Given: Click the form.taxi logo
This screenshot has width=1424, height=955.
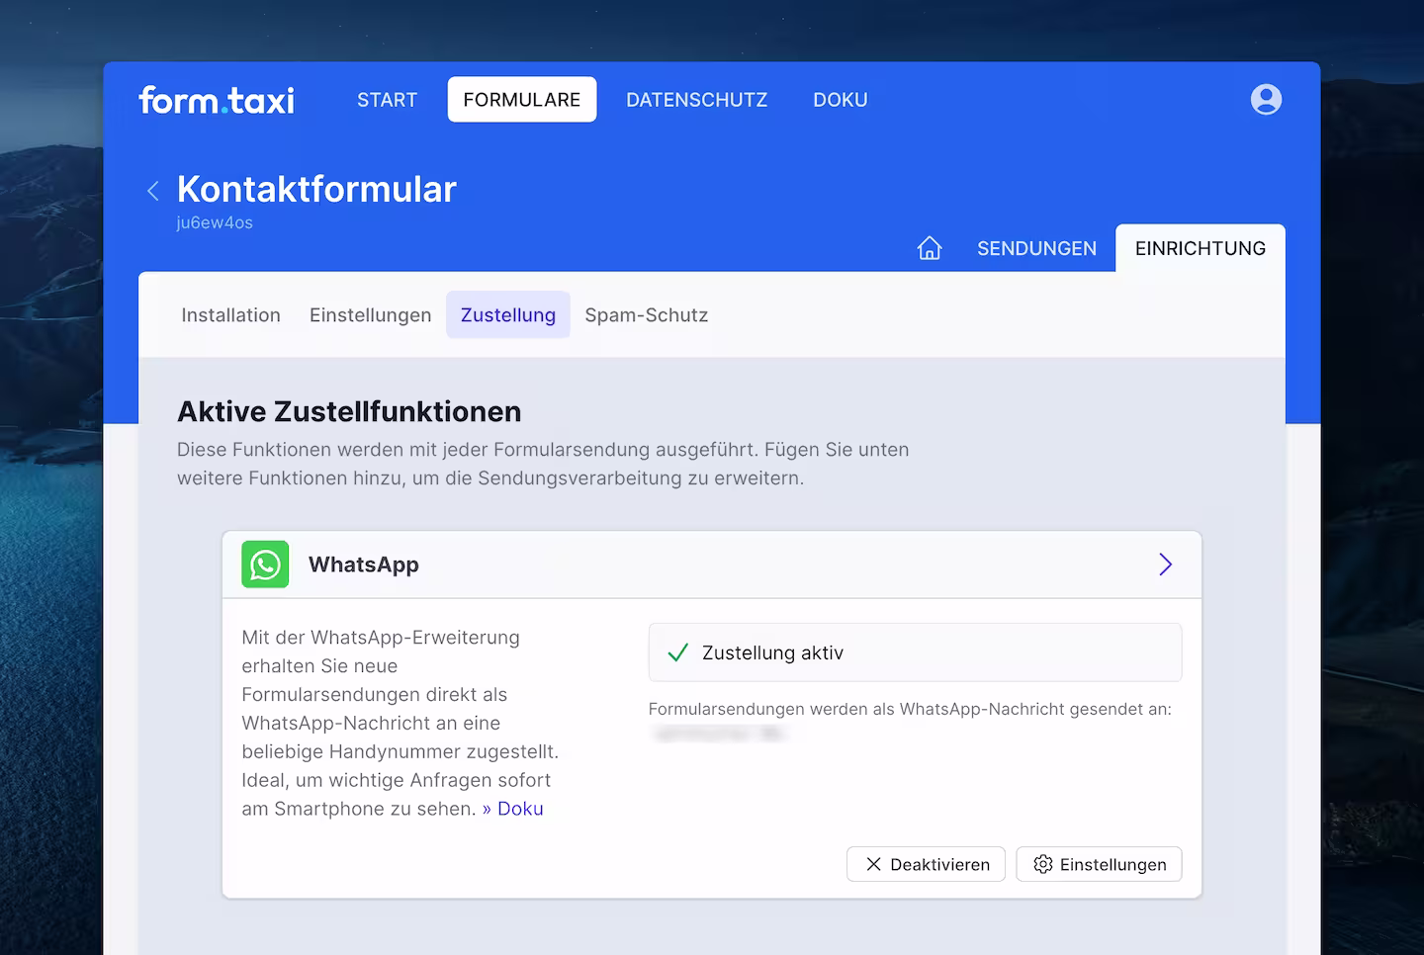Looking at the screenshot, I should click(x=216, y=100).
